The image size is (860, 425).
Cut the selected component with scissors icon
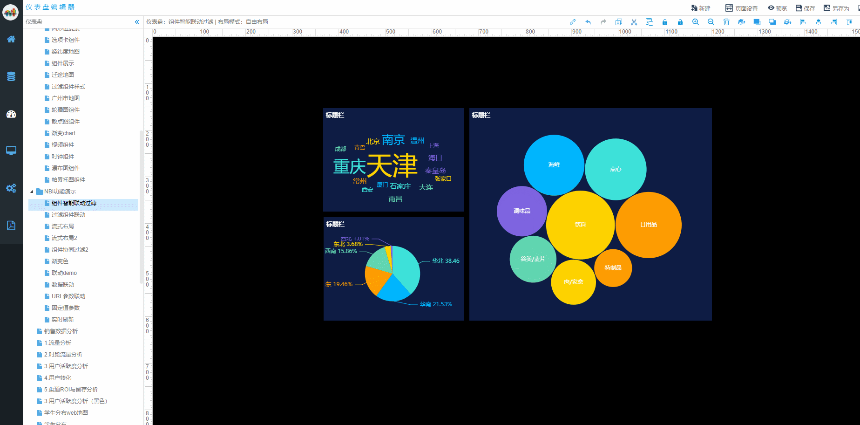(x=634, y=22)
